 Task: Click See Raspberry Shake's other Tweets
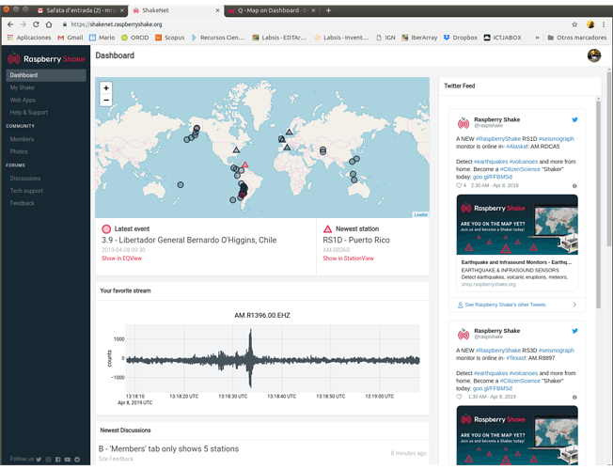[x=505, y=305]
